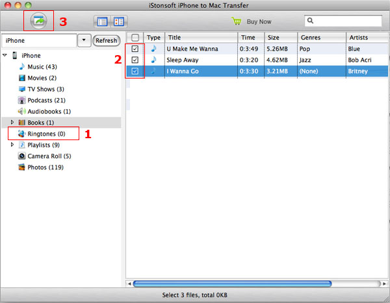This screenshot has height=303, width=390.
Task: Click the Buy Now link
Action: (x=259, y=22)
